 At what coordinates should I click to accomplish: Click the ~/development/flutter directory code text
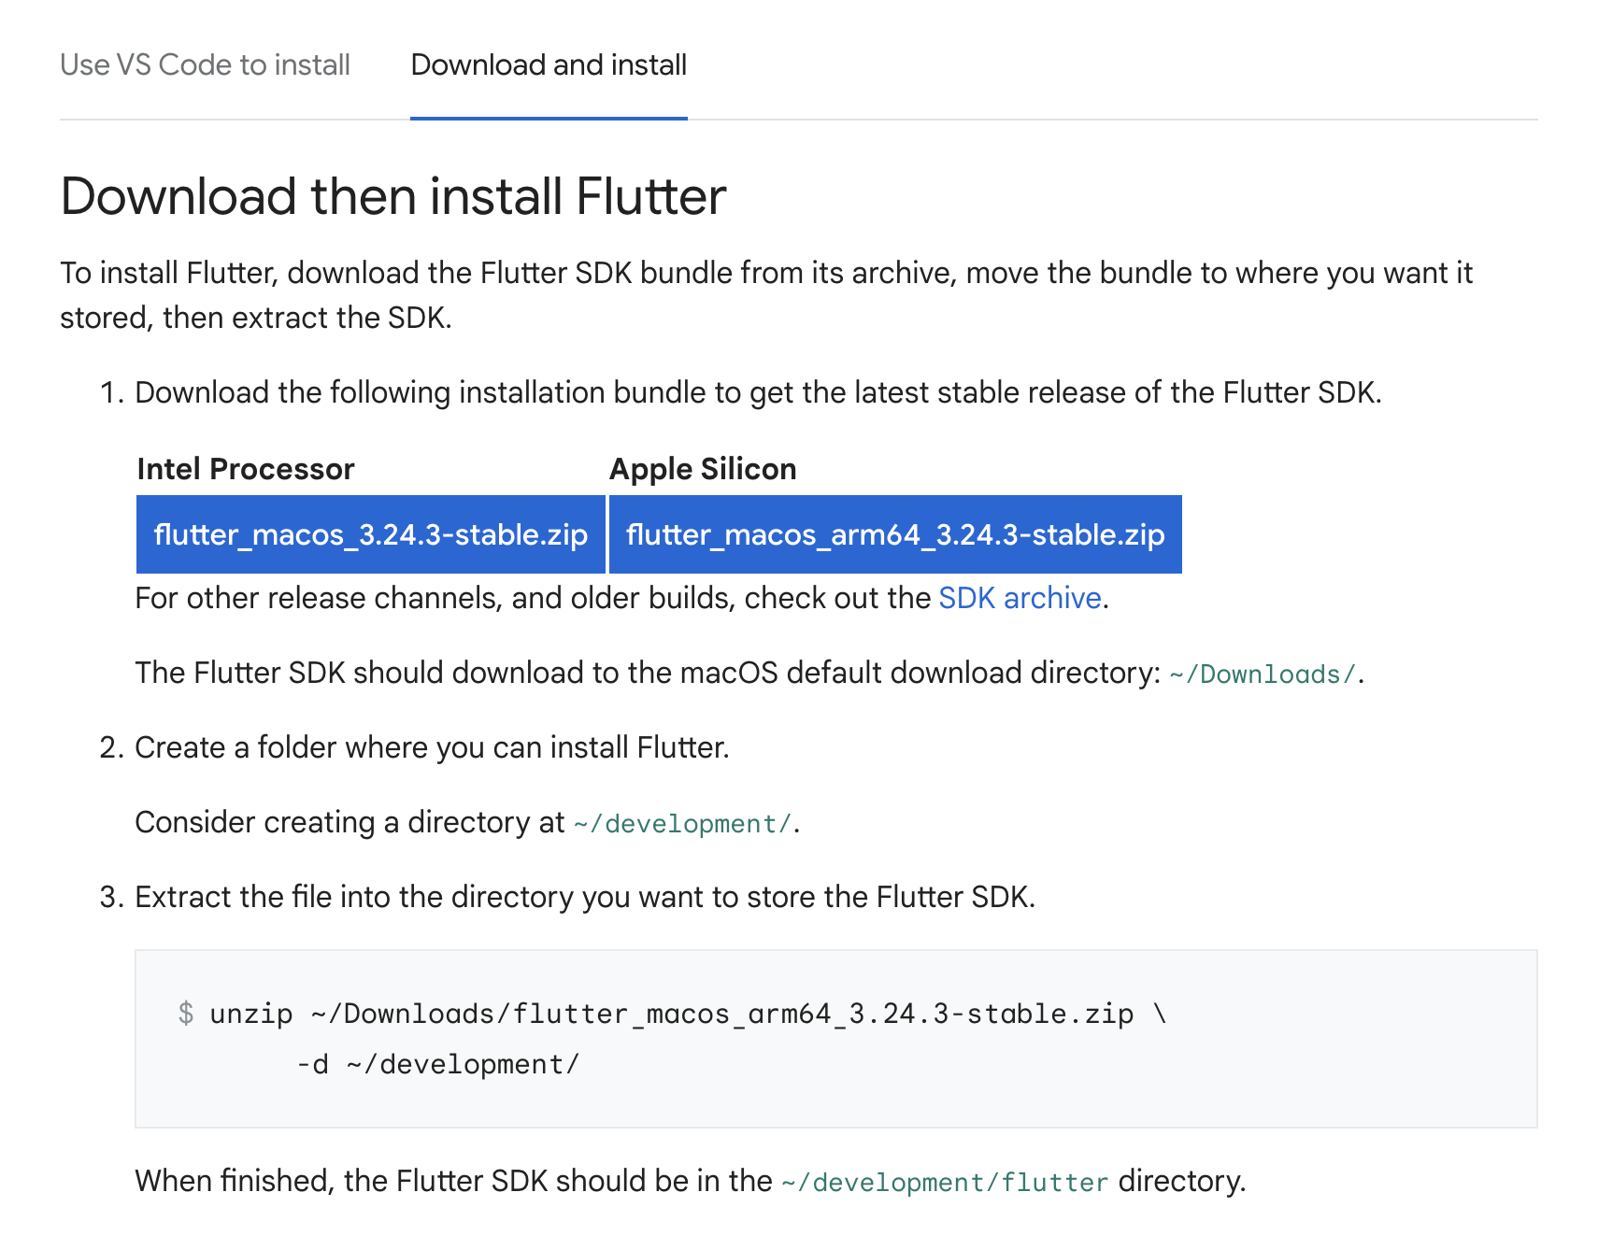[945, 1183]
